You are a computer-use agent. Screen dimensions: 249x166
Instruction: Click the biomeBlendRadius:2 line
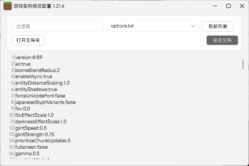click(37, 70)
